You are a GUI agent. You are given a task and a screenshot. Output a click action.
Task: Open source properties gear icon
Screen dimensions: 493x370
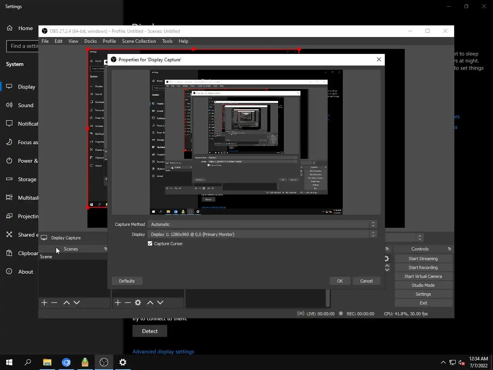tap(138, 303)
